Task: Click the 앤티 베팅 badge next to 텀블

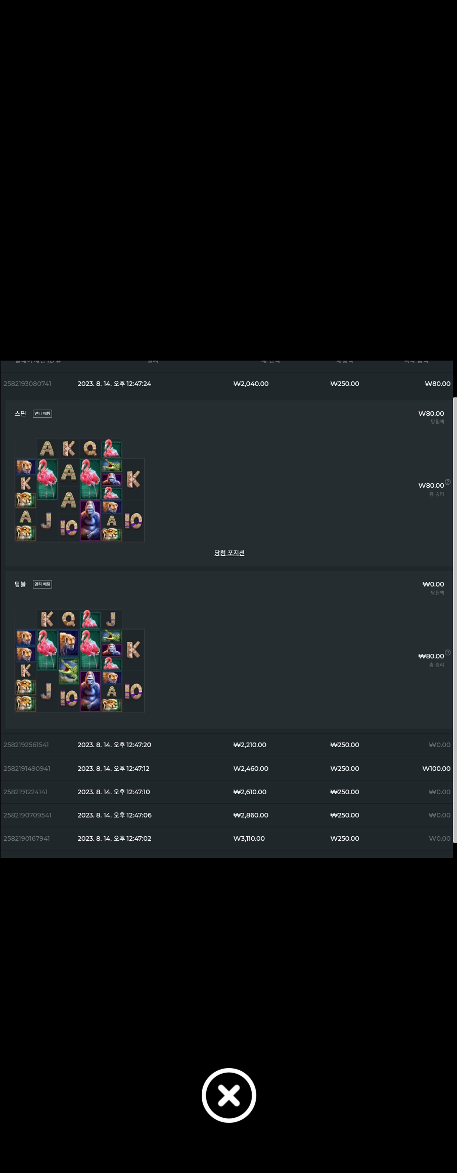Action: (42, 584)
